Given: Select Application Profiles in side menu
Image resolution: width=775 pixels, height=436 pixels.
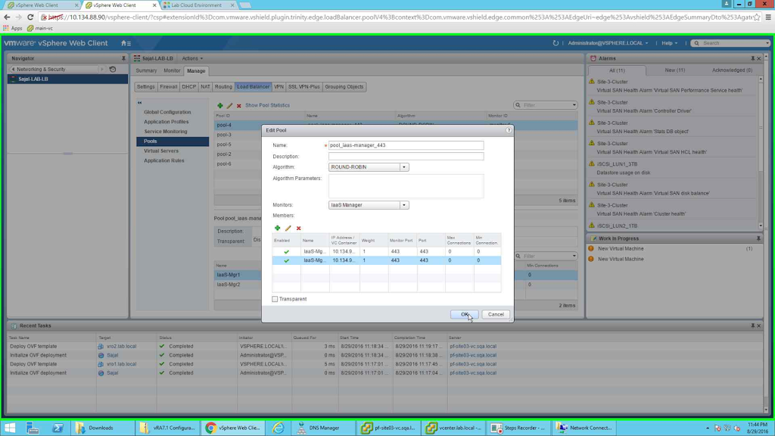Looking at the screenshot, I should [x=166, y=122].
